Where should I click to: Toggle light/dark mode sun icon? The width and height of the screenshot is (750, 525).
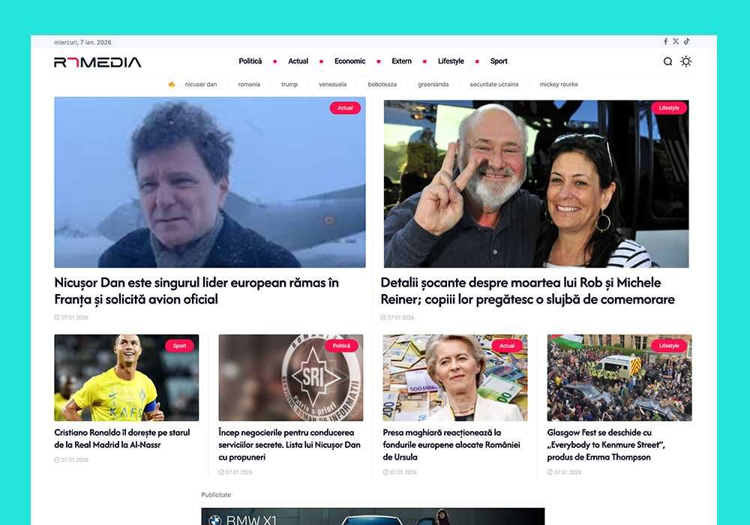(686, 61)
